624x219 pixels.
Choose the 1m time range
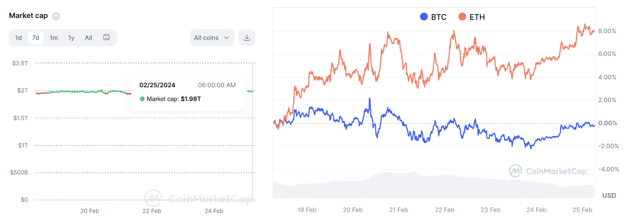point(54,38)
